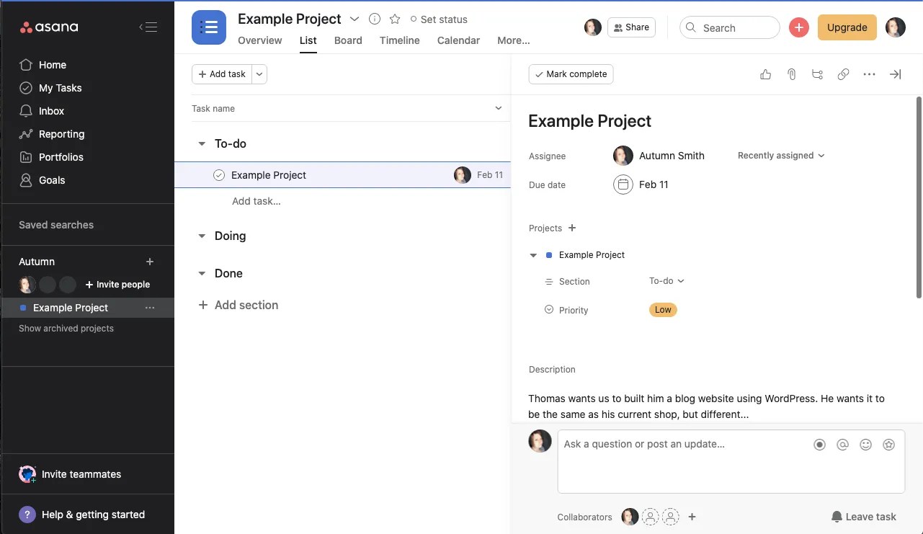923x534 pixels.
Task: Collapse the To-do section
Action: coord(202,143)
